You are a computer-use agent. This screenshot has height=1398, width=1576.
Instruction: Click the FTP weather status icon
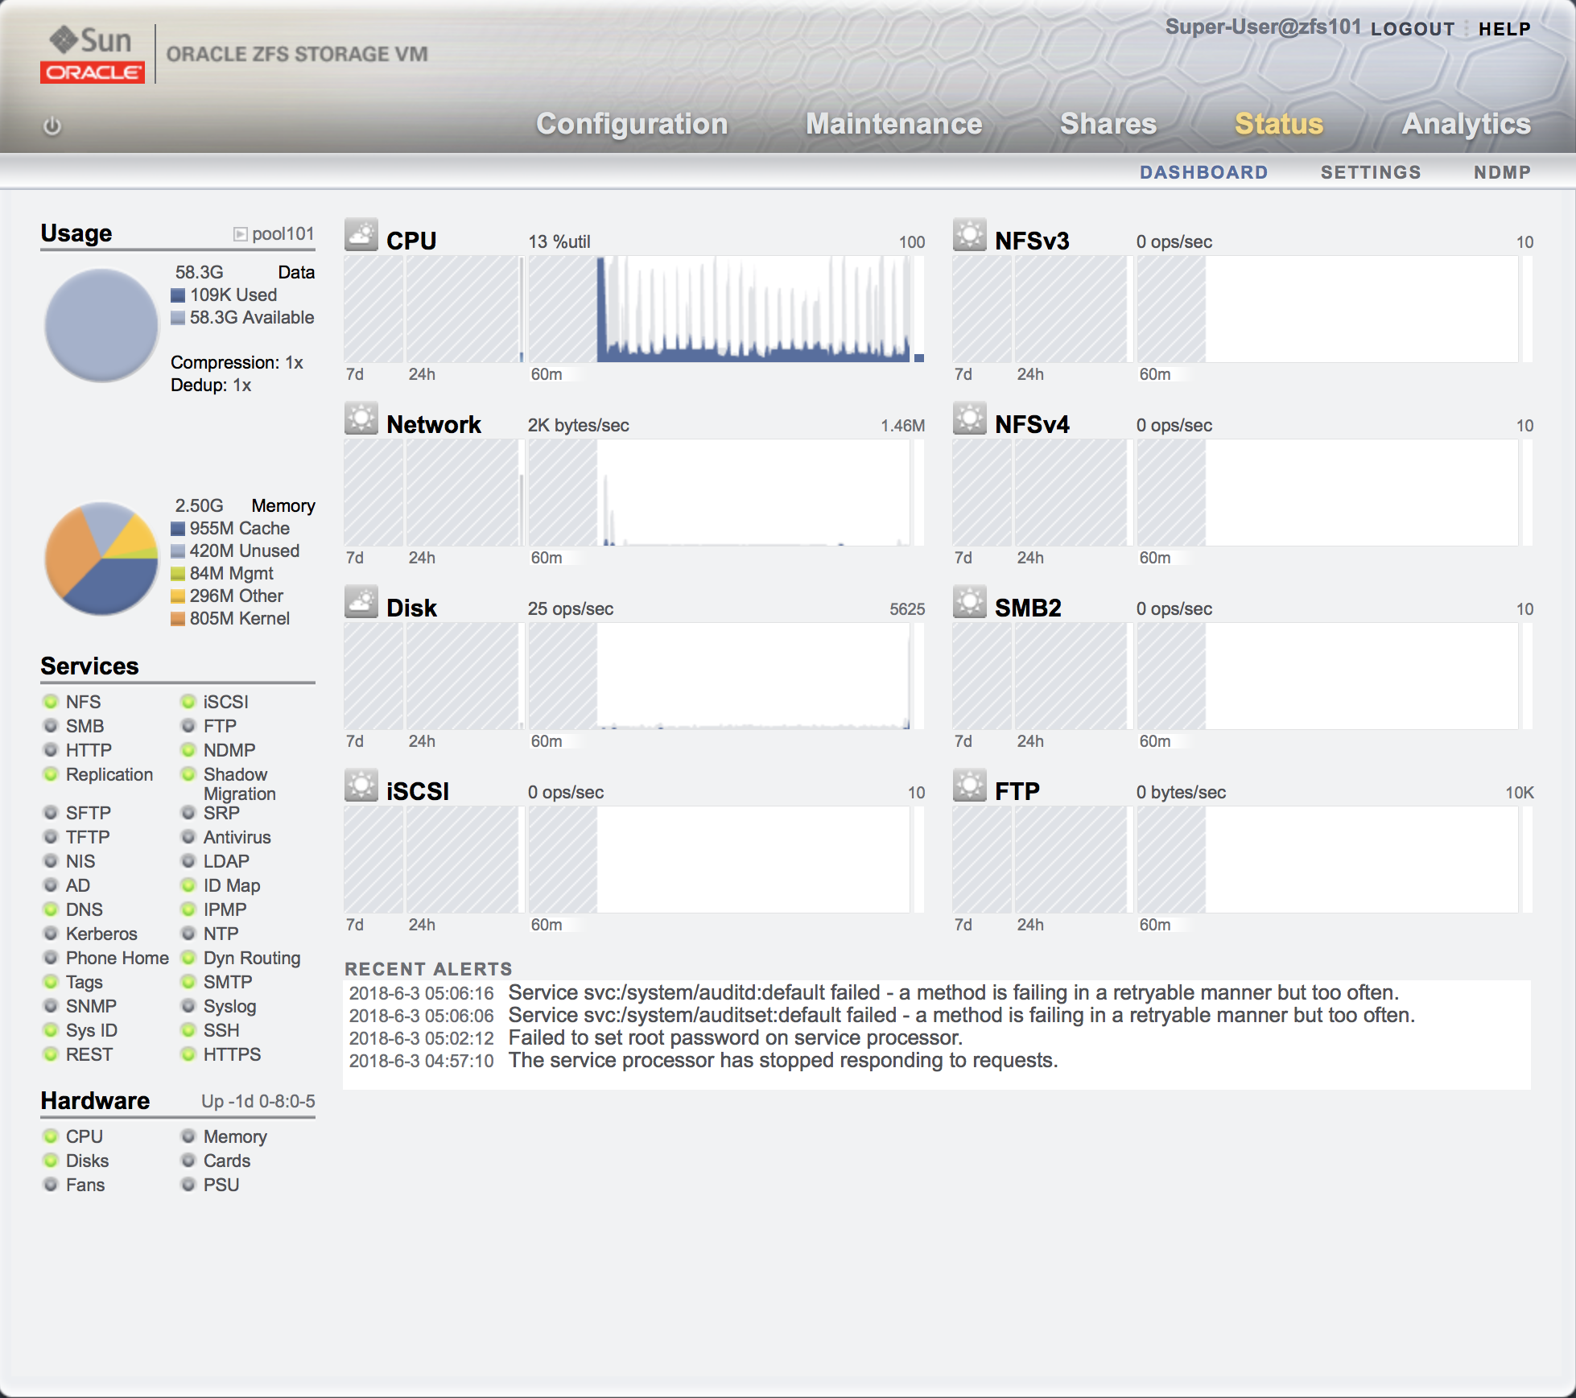(970, 786)
